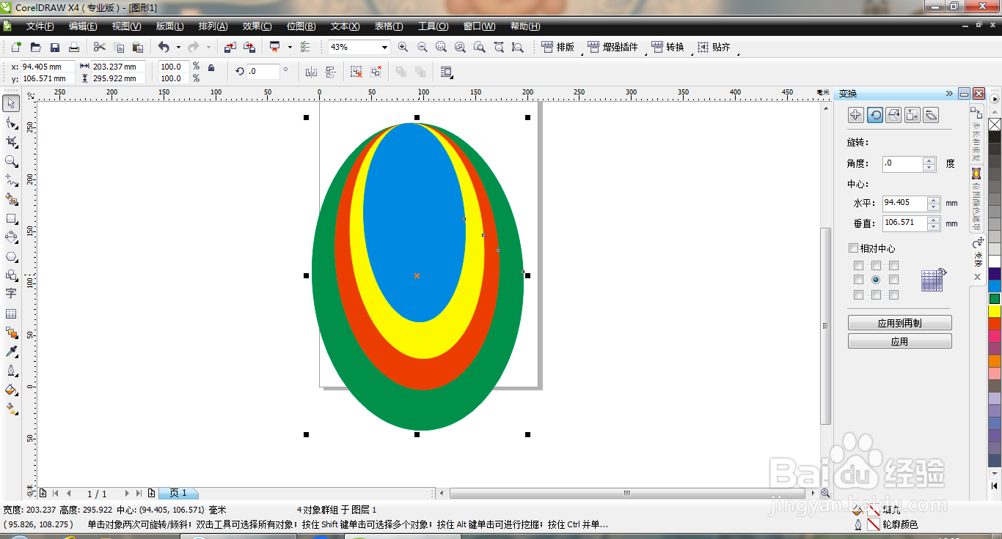
Task: Click the Import icon in the toolbar
Action: pos(230,47)
